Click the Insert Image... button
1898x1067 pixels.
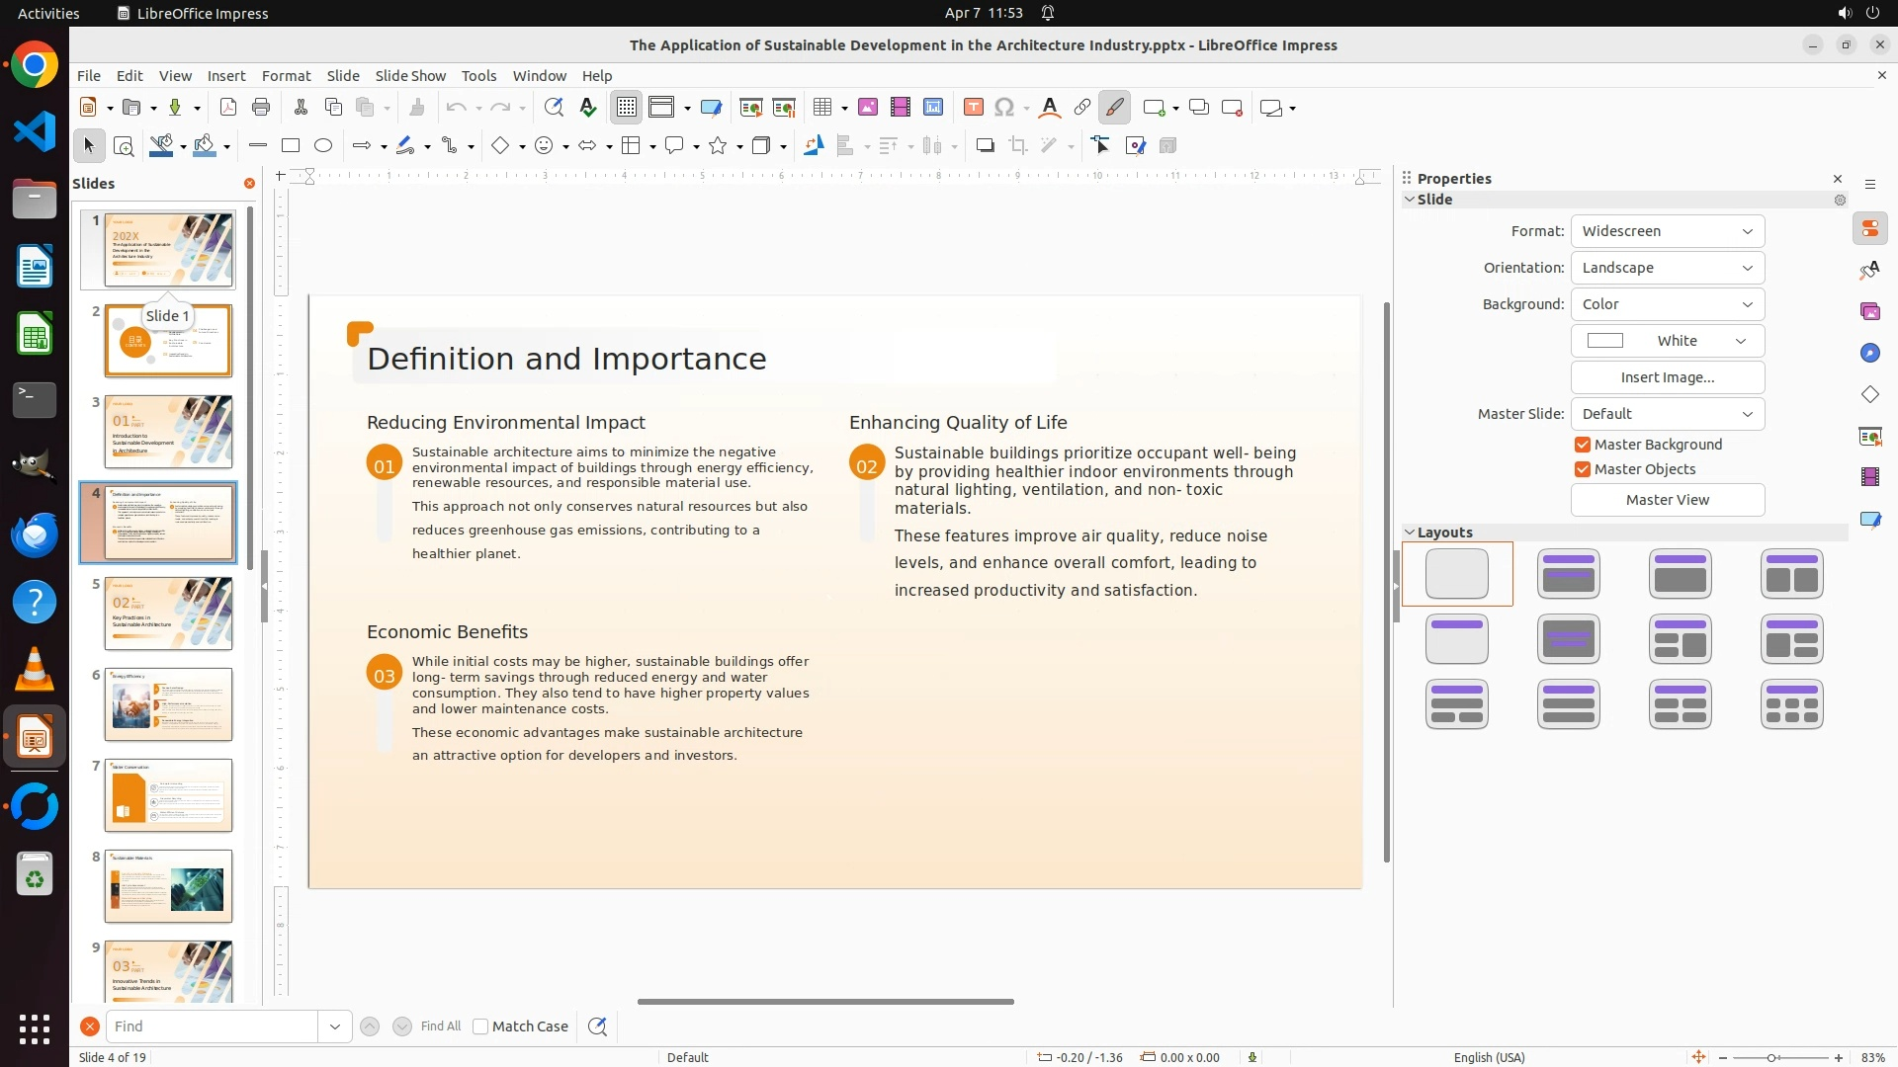(1667, 377)
